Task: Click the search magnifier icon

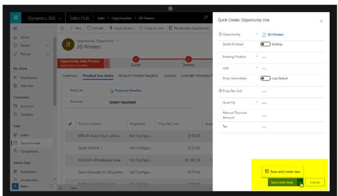Action: click(206, 18)
